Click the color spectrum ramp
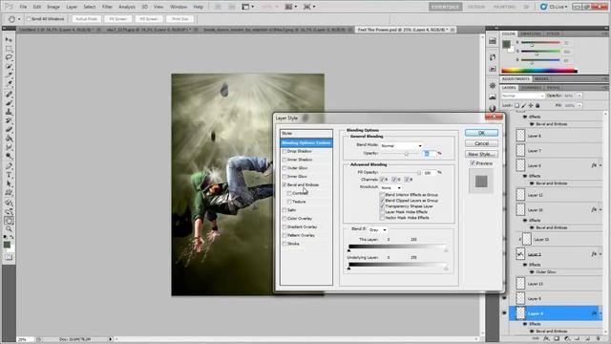 [539, 71]
